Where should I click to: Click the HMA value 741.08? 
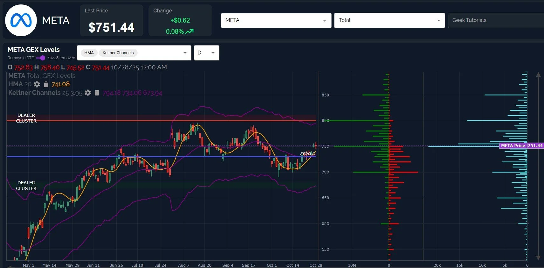pyautogui.click(x=61, y=84)
